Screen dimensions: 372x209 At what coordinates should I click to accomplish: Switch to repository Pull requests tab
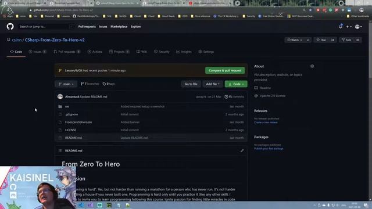tap(67, 52)
